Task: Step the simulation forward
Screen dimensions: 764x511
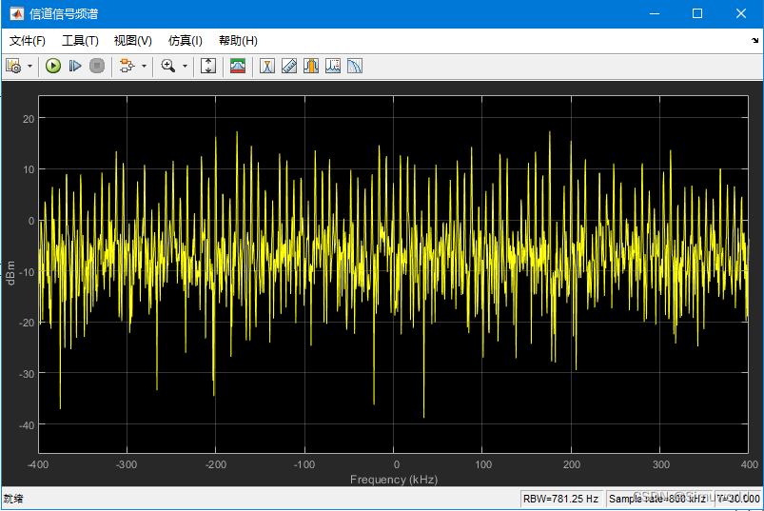Action: click(75, 66)
